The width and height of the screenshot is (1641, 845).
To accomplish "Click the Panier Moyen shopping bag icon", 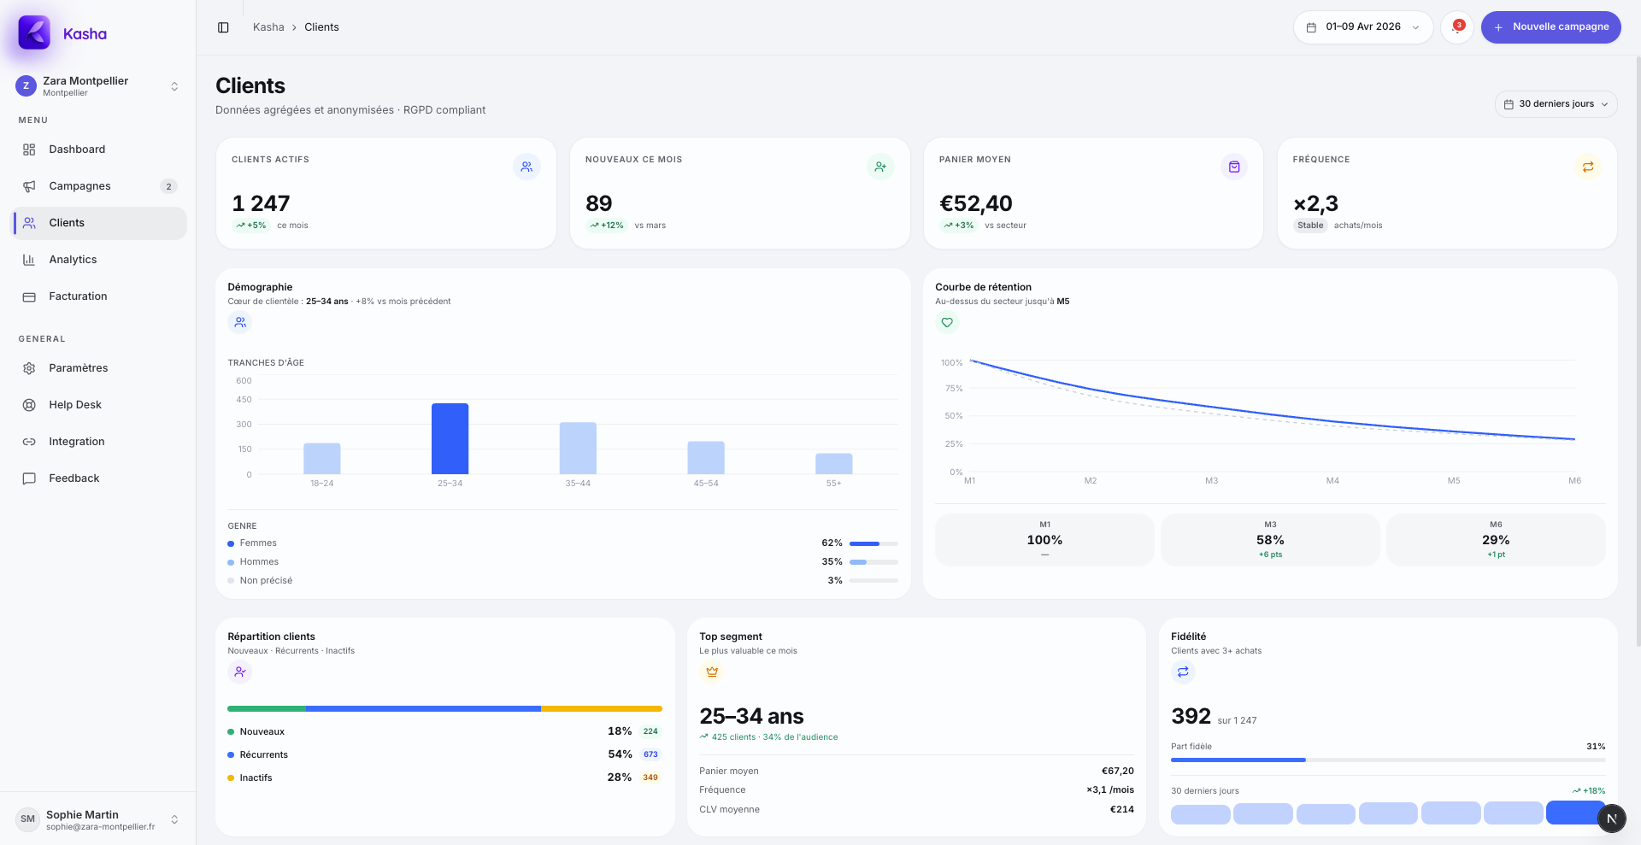I will click(1234, 167).
